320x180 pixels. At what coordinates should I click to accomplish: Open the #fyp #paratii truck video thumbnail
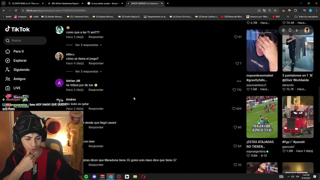(x=298, y=117)
